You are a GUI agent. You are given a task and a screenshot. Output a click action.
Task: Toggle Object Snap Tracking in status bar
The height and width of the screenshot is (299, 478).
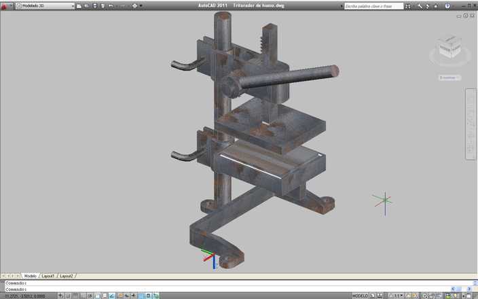[112, 296]
